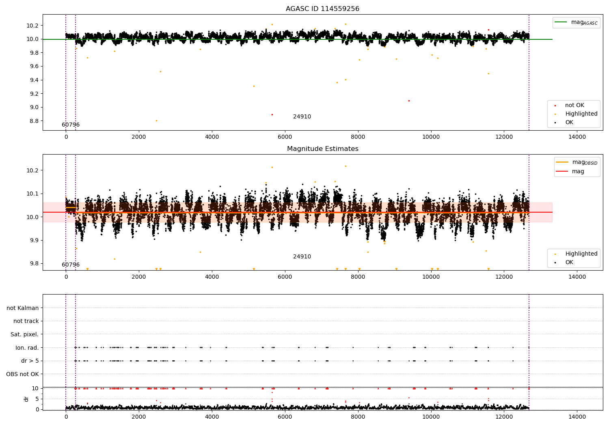Click the 'AGASC ID 114559256' plot title
The height and width of the screenshot is (426, 609).
tap(322, 9)
